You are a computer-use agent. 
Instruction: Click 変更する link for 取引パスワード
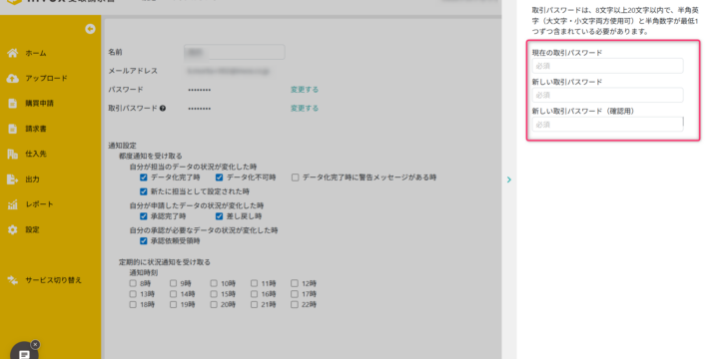(x=304, y=108)
